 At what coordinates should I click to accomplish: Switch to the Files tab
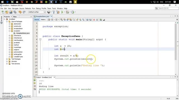coord(15,17)
